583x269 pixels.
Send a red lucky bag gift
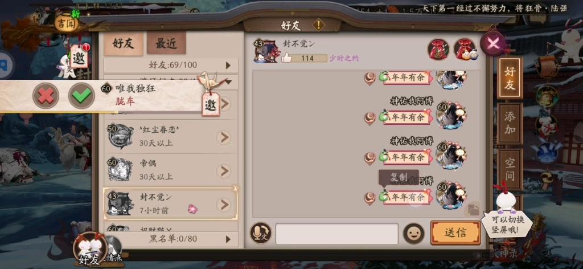[438, 49]
